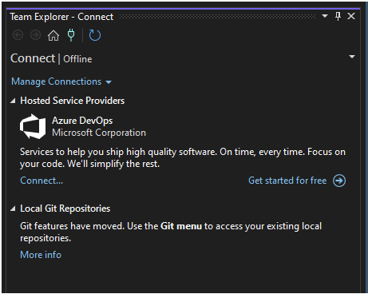368x294 pixels.
Task: Collapse the Hosted Service Providers section
Action: click(x=13, y=101)
